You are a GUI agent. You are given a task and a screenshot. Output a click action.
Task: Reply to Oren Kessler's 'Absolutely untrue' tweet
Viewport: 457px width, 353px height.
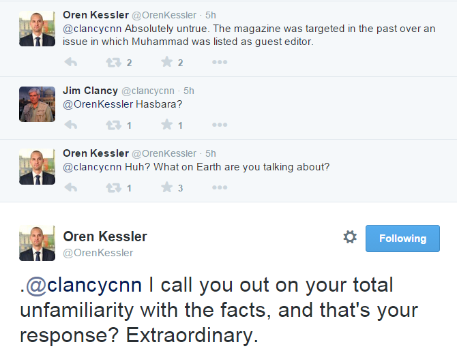click(70, 62)
